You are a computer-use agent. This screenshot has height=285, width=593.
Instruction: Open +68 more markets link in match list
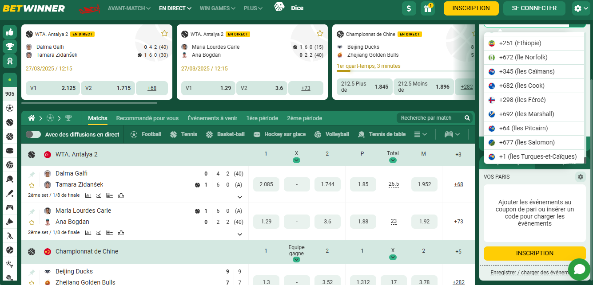coord(458,184)
